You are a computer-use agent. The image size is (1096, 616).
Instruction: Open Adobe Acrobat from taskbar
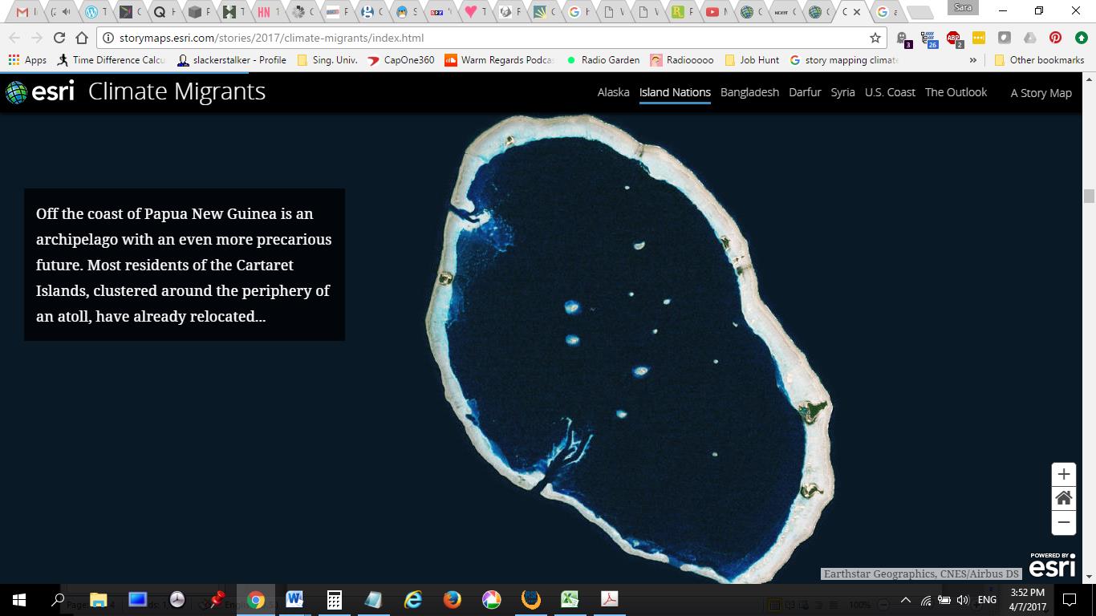tap(609, 600)
